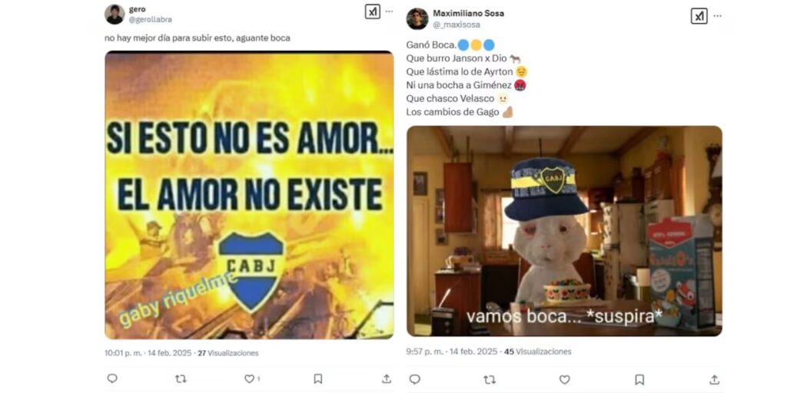
Task: Open 10:01 p. m. timestamp on gero's tweet
Action: pos(124,353)
